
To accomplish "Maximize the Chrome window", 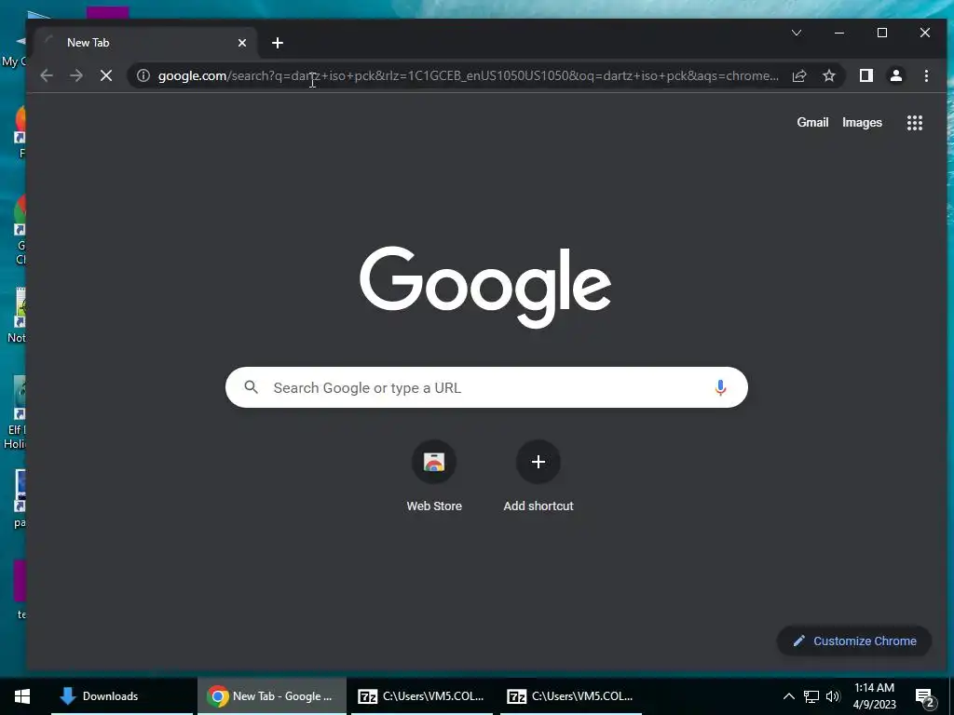I will (x=881, y=33).
